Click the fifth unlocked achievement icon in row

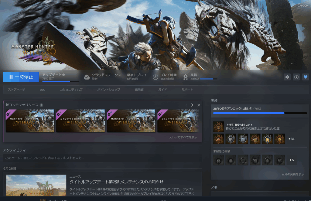click(x=267, y=139)
